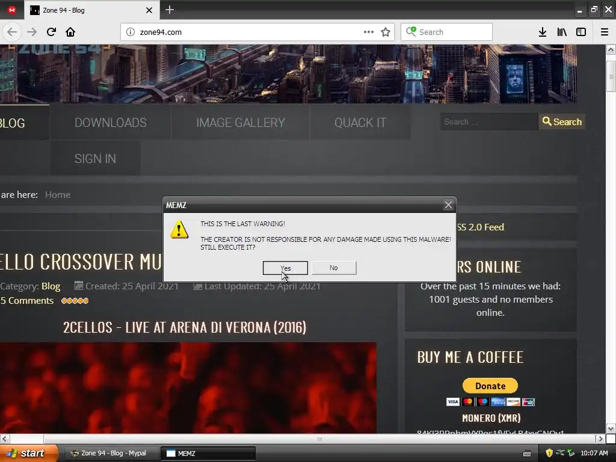Open the IMAGE GALLERY menu item
Image resolution: width=616 pixels, height=462 pixels.
click(241, 123)
